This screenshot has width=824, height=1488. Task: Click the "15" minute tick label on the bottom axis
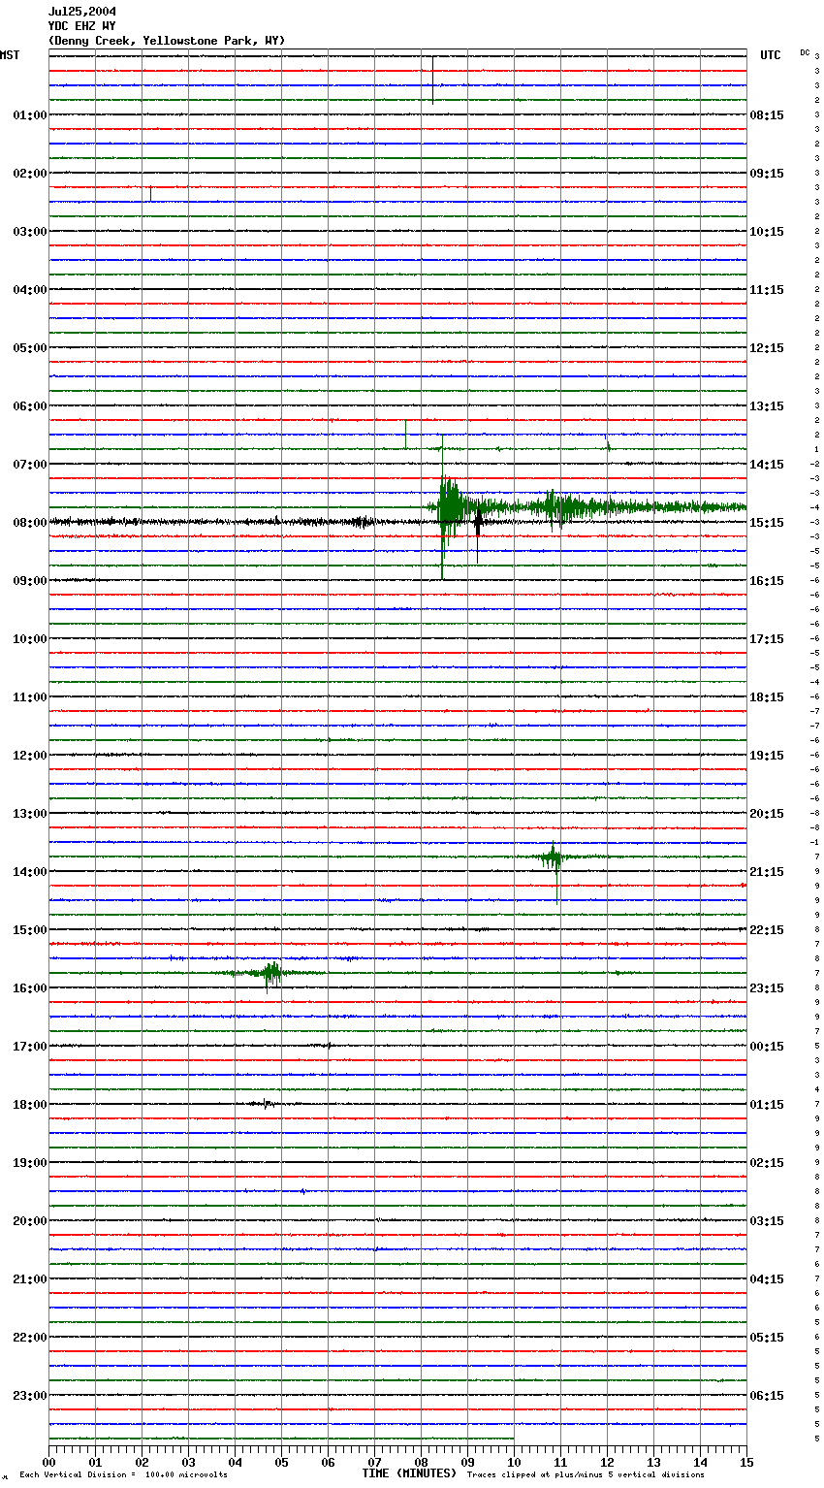(x=746, y=1462)
